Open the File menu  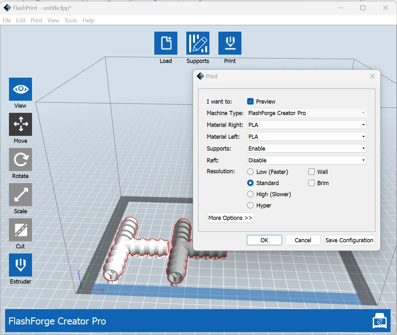point(7,20)
